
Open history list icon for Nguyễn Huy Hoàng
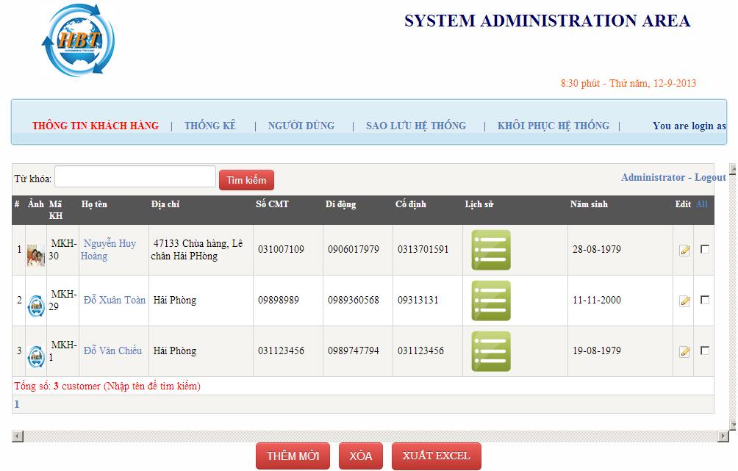(x=490, y=250)
